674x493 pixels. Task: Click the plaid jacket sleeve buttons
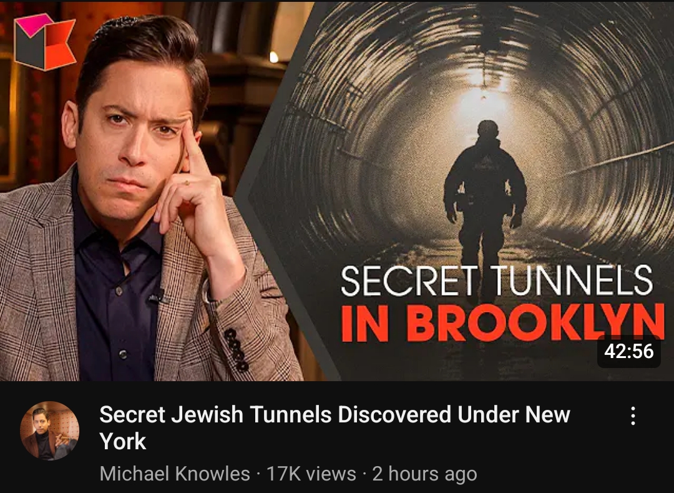pyautogui.click(x=237, y=350)
